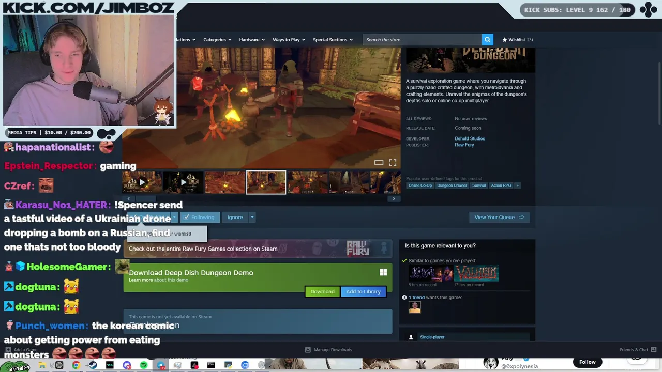The height and width of the screenshot is (372, 662).
Task: Open Friends & Chat icon
Action: pyautogui.click(x=654, y=350)
